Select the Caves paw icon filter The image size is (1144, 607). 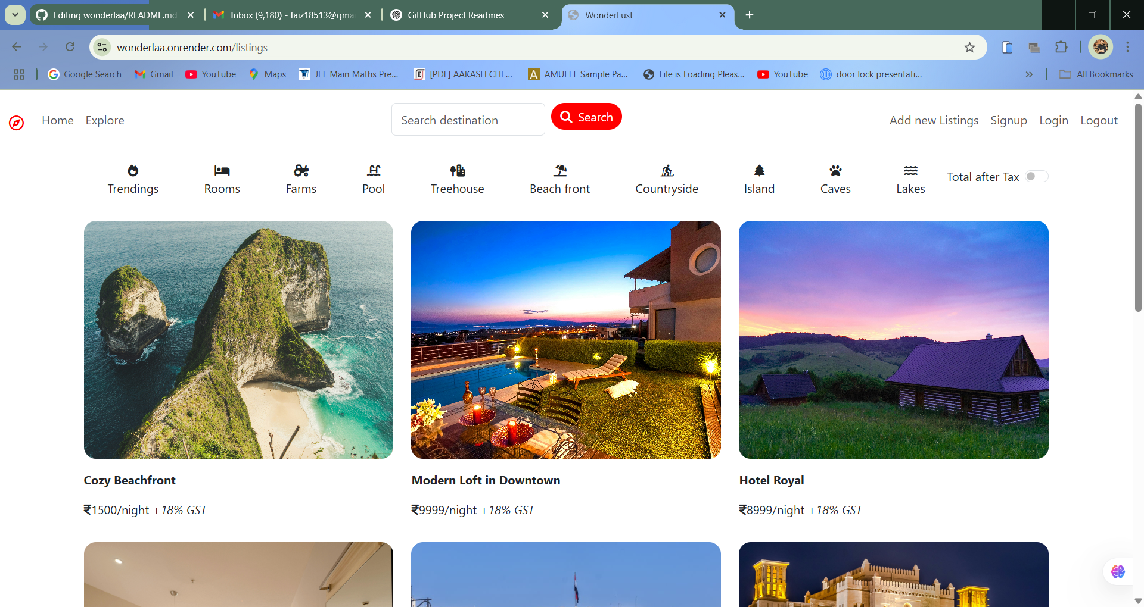pos(835,171)
